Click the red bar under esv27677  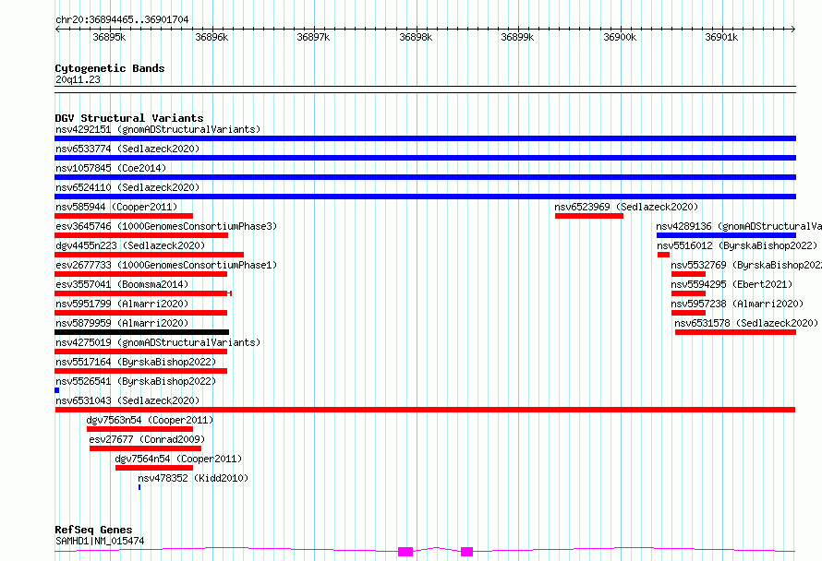point(145,448)
